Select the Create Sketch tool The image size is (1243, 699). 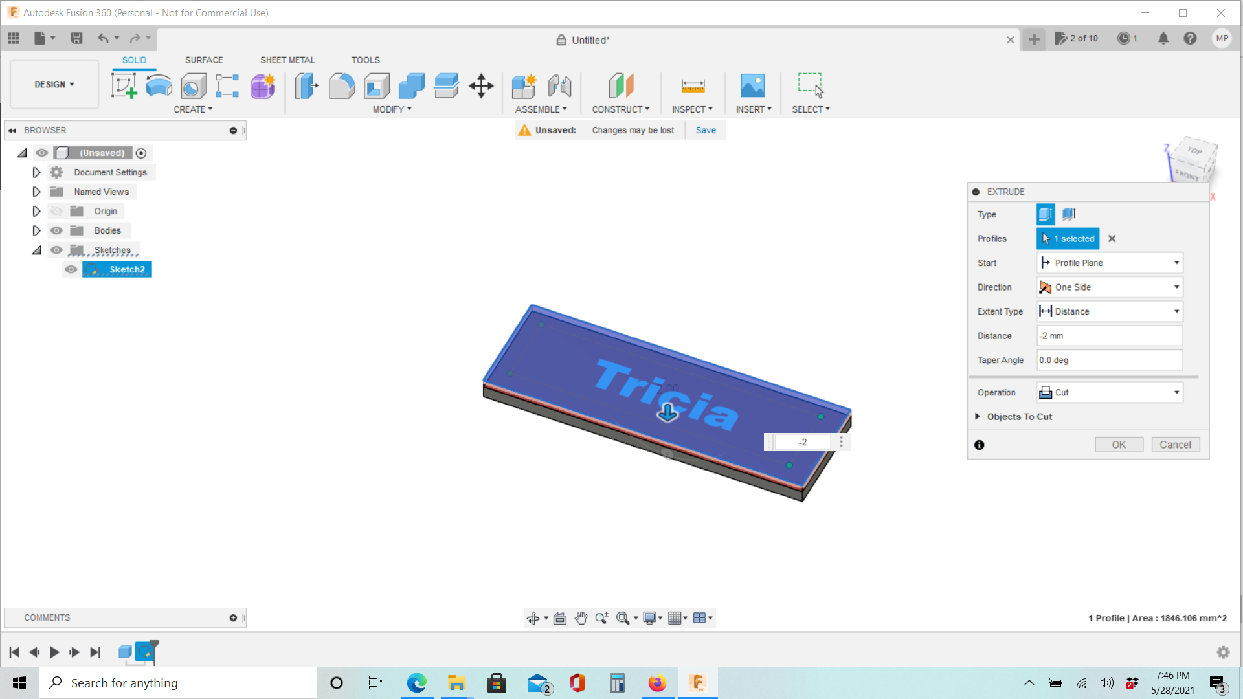pos(124,85)
